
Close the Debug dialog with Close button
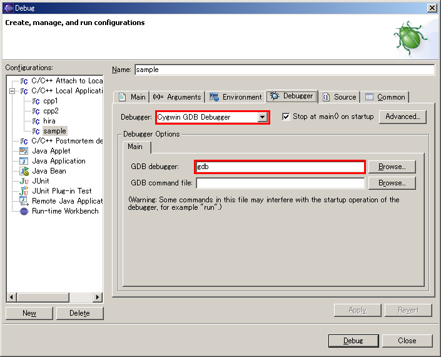[x=407, y=341]
